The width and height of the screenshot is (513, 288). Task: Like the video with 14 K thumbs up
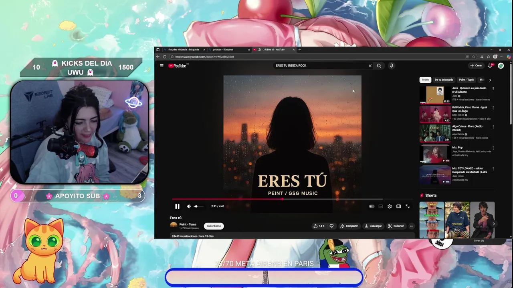click(x=319, y=226)
